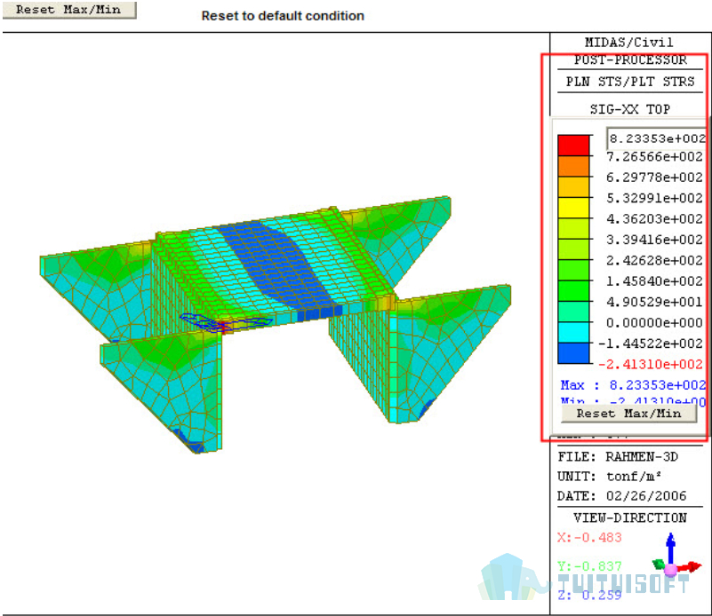The image size is (712, 616).
Task: Select the legend maximum value input box 8.23353e+002
Action: [657, 138]
